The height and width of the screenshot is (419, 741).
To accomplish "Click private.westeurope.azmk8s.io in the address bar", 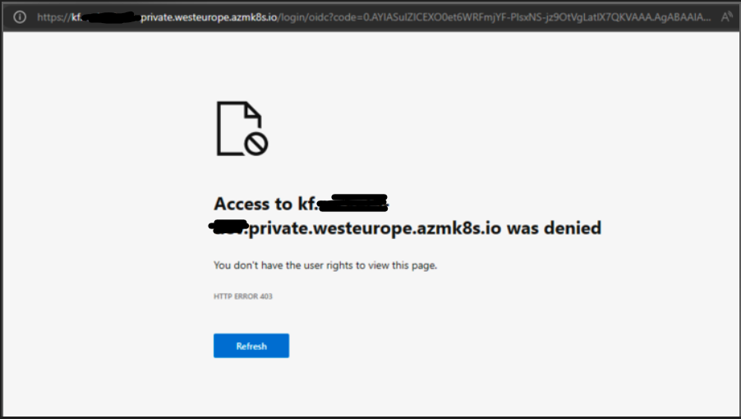I will coord(209,17).
